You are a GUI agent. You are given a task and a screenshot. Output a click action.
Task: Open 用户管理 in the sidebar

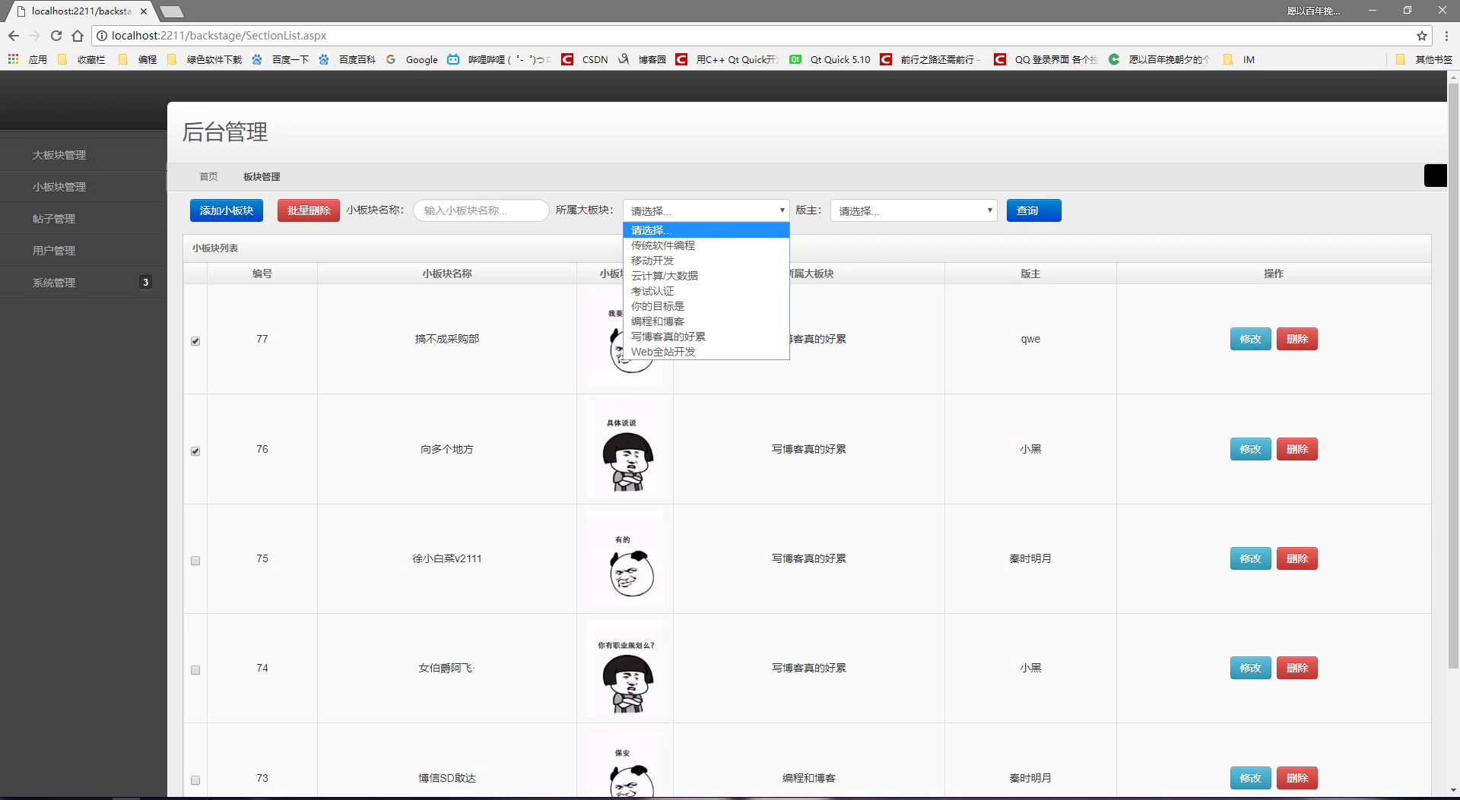[x=84, y=251]
